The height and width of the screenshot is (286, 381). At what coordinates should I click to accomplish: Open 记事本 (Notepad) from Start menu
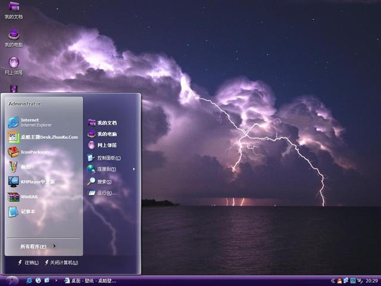27,212
